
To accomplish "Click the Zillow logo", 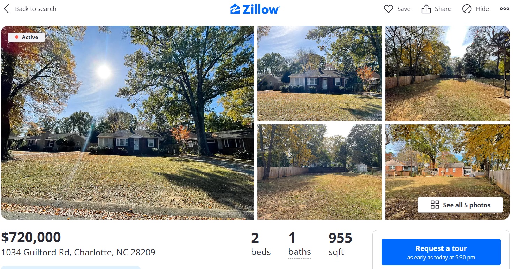I will tap(255, 9).
